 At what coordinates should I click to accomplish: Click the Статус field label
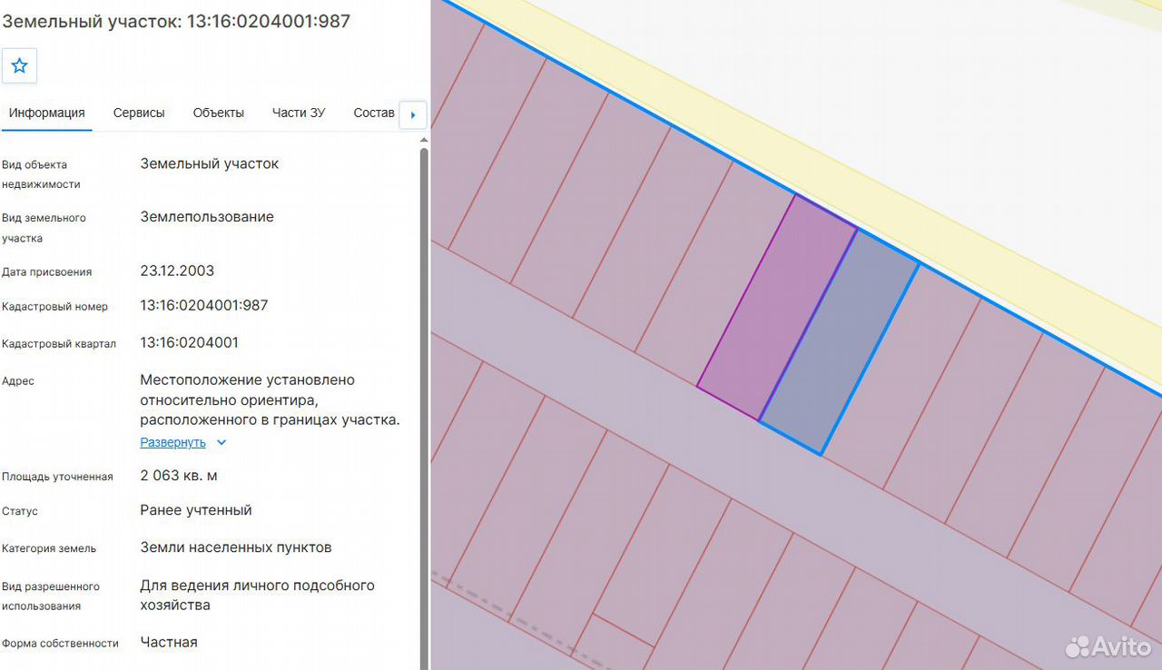(x=20, y=512)
